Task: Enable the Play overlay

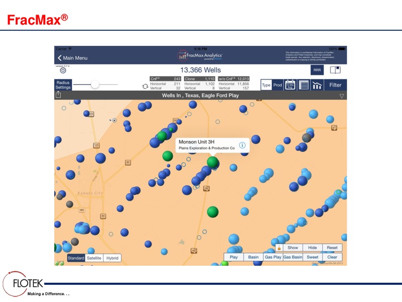Action: point(234,257)
